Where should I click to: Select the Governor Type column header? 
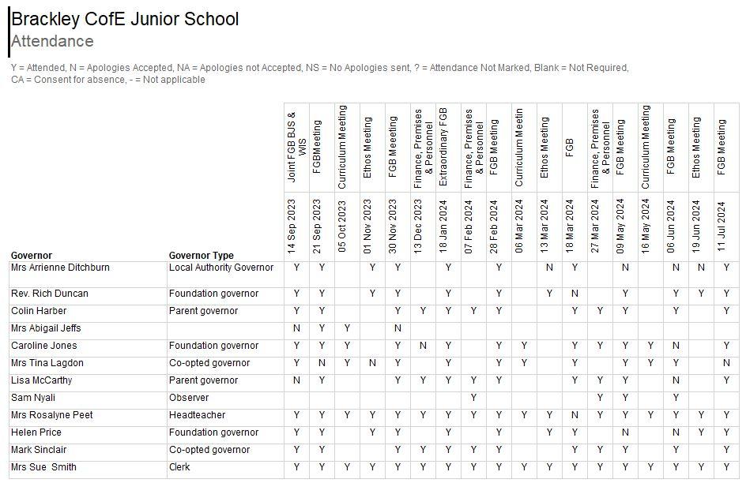pyautogui.click(x=202, y=256)
